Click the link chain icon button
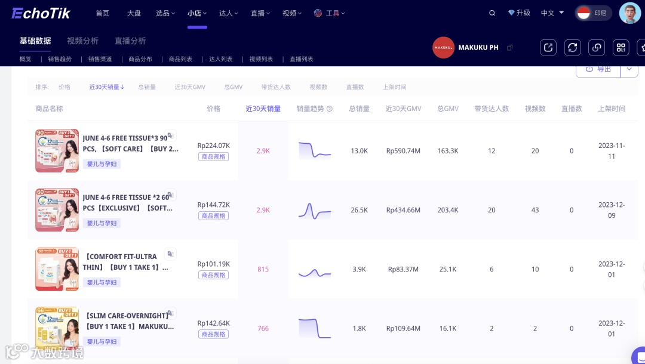 click(x=597, y=48)
